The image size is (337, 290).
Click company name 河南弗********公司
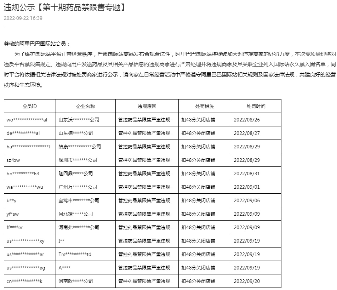(79, 227)
